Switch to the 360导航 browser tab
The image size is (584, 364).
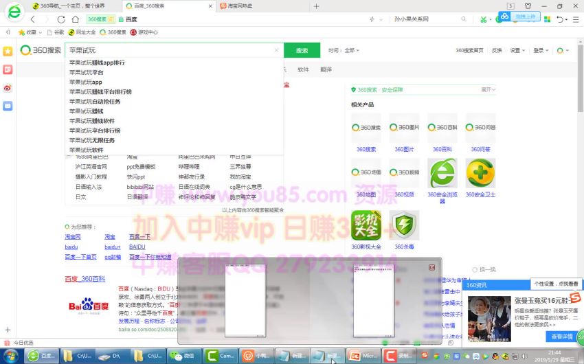(x=73, y=6)
